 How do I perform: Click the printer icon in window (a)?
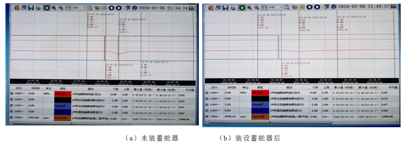click(38, 8)
